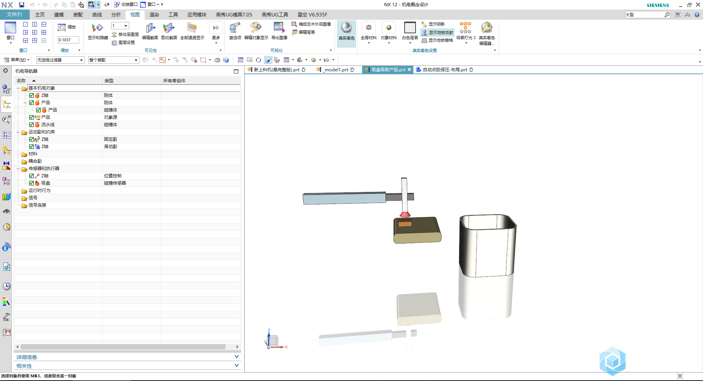Uncheck the Z轴 rigid body checkbox
Image resolution: width=703 pixels, height=381 pixels.
point(31,95)
